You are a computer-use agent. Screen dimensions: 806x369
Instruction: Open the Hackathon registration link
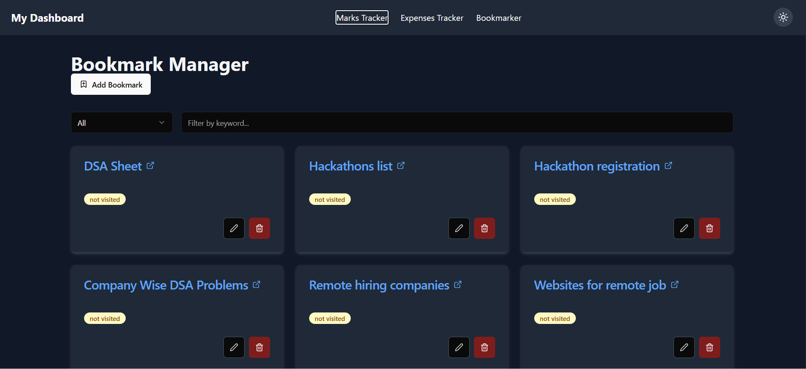(597, 166)
